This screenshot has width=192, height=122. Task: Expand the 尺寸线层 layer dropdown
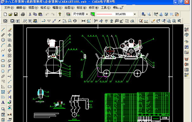(x=87, y=14)
